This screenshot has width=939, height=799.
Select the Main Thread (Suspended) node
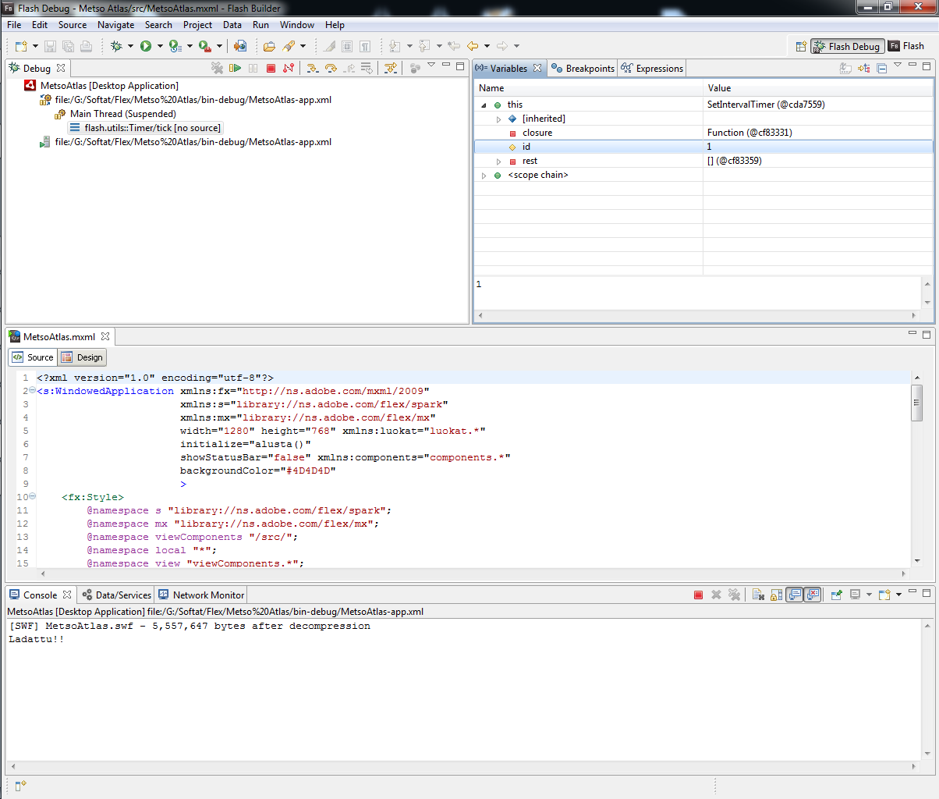115,114
